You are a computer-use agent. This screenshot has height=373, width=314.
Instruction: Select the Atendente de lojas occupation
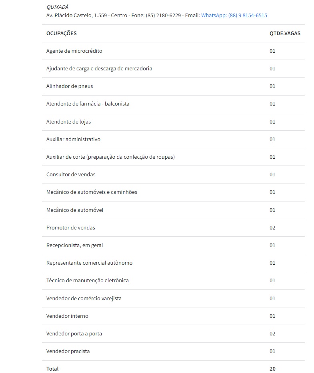click(68, 122)
